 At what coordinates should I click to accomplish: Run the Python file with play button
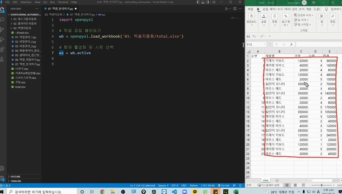[226, 9]
